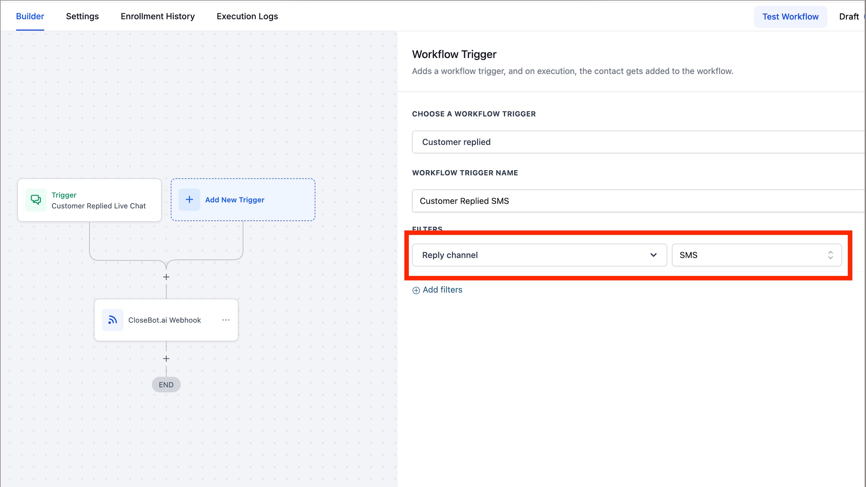The height and width of the screenshot is (487, 866).
Task: Click the blue plus icon in Add New Trigger
Action: tap(189, 200)
